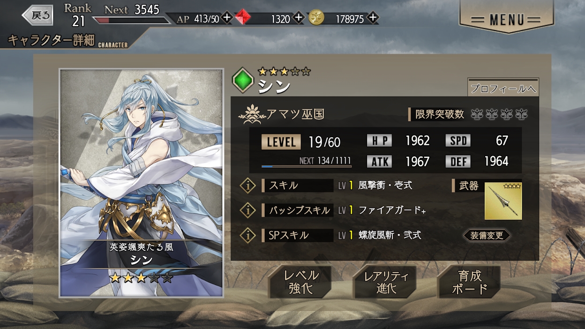Open info icon for SPスキル row
The width and height of the screenshot is (585, 329).
(247, 235)
